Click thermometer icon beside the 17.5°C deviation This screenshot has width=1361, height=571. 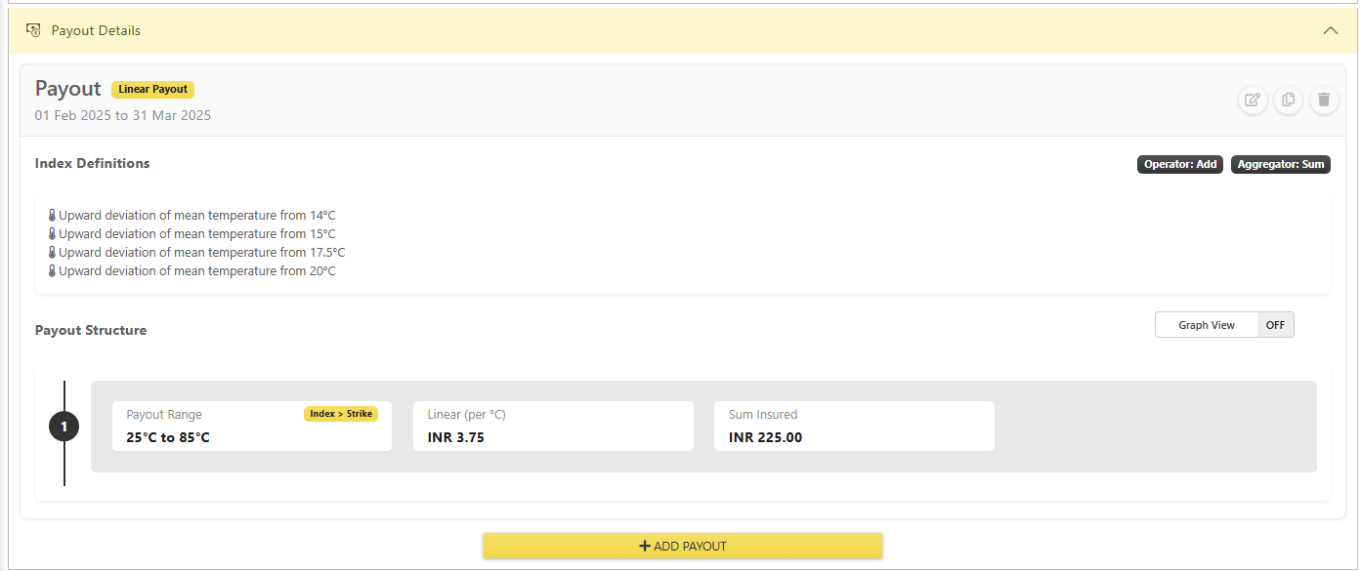tap(52, 253)
